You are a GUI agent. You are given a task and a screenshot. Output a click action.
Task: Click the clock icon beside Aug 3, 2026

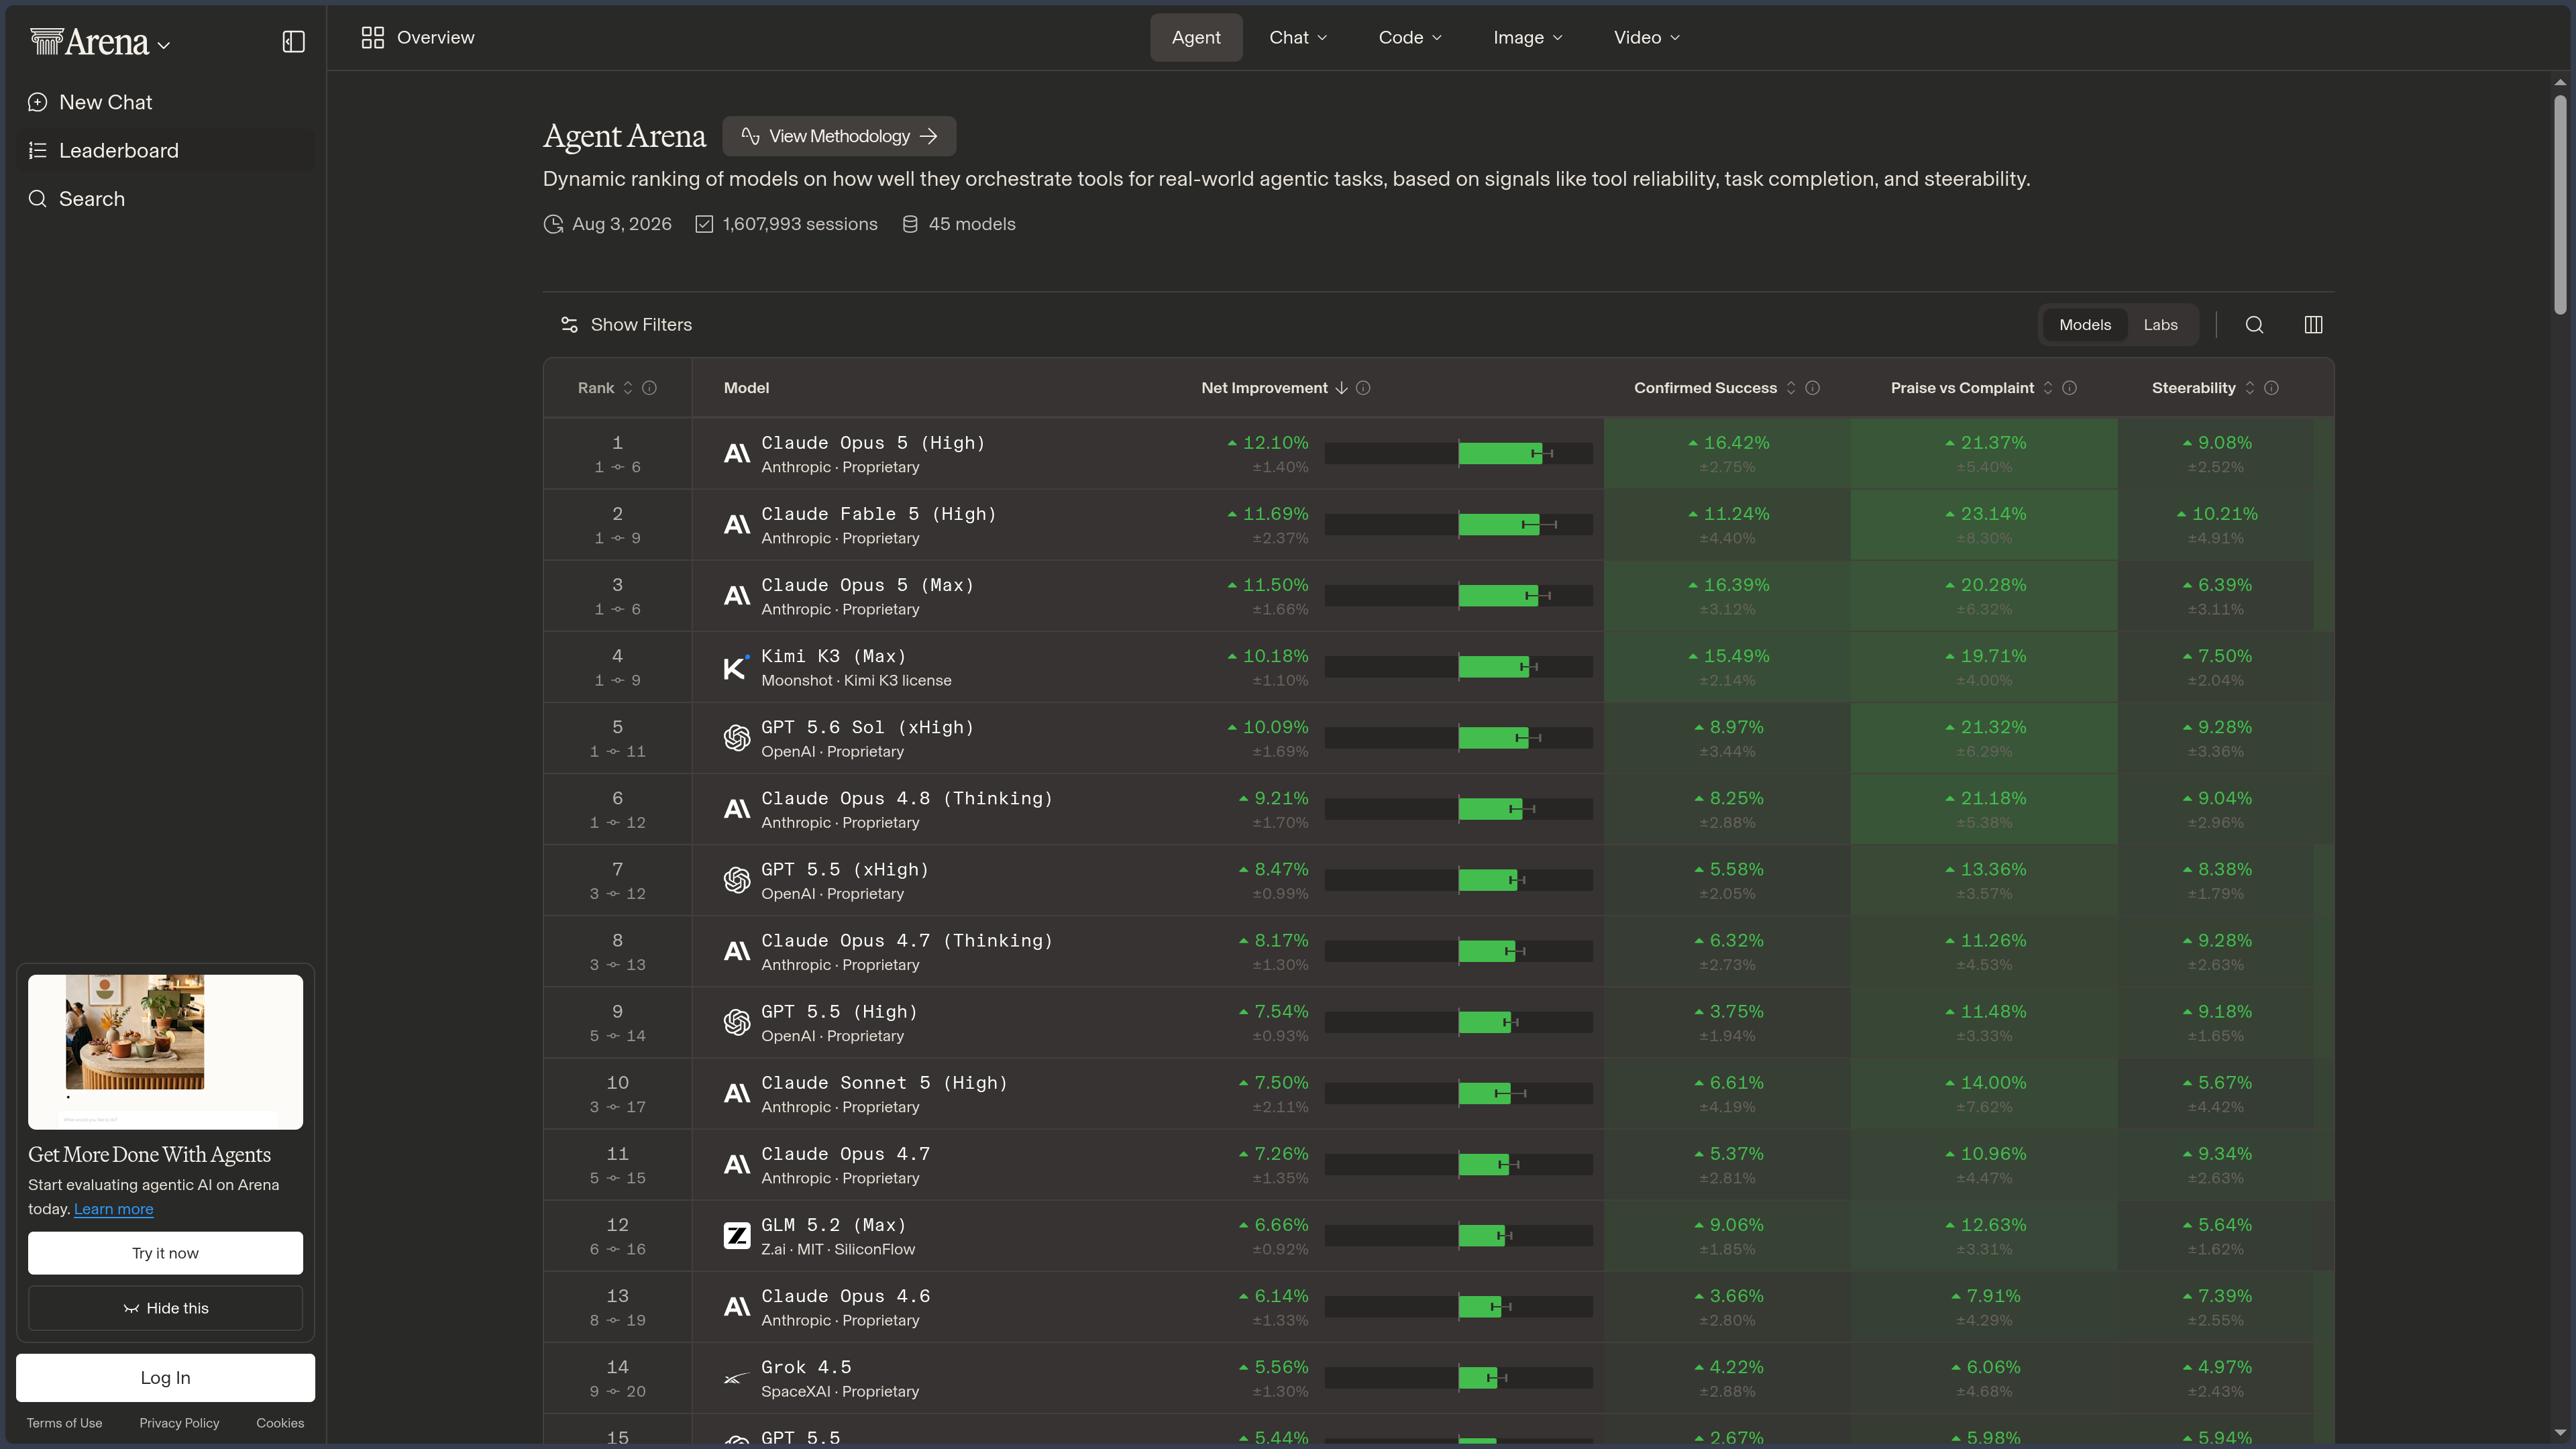[553, 224]
